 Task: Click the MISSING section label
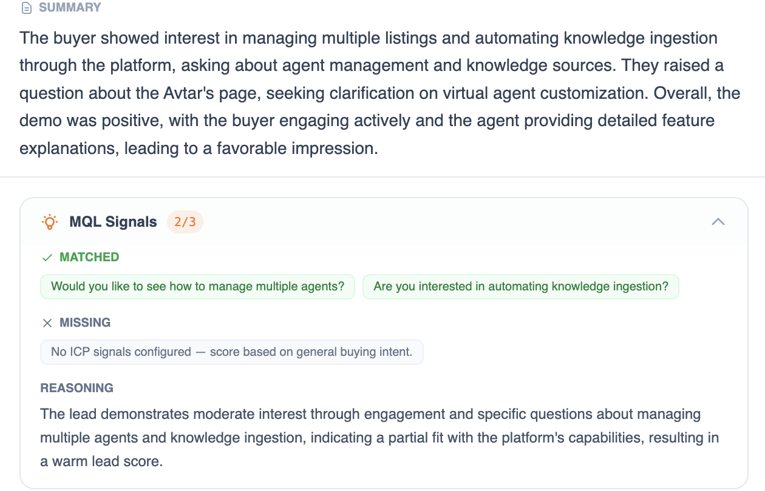[85, 323]
